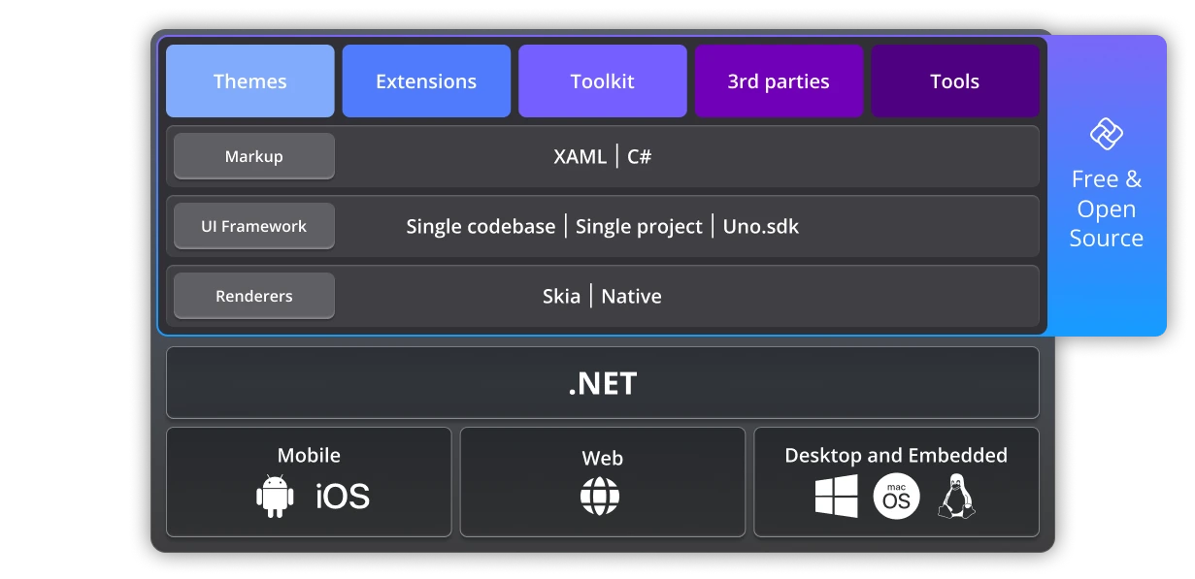Switch to the Toolkit tab
The image size is (1195, 579).
[602, 80]
